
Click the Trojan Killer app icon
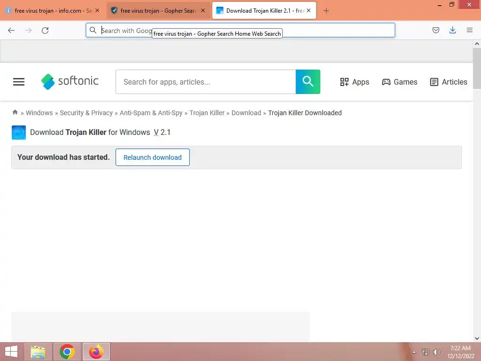(19, 133)
